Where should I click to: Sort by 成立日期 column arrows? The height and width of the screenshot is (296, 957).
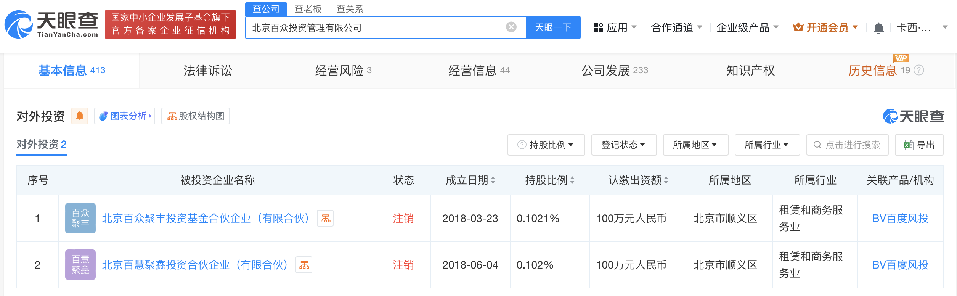pos(493,180)
